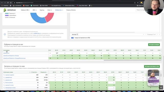
Task: Click the search icon in the 339 frequency row
Action: pyautogui.click(x=4, y=77)
